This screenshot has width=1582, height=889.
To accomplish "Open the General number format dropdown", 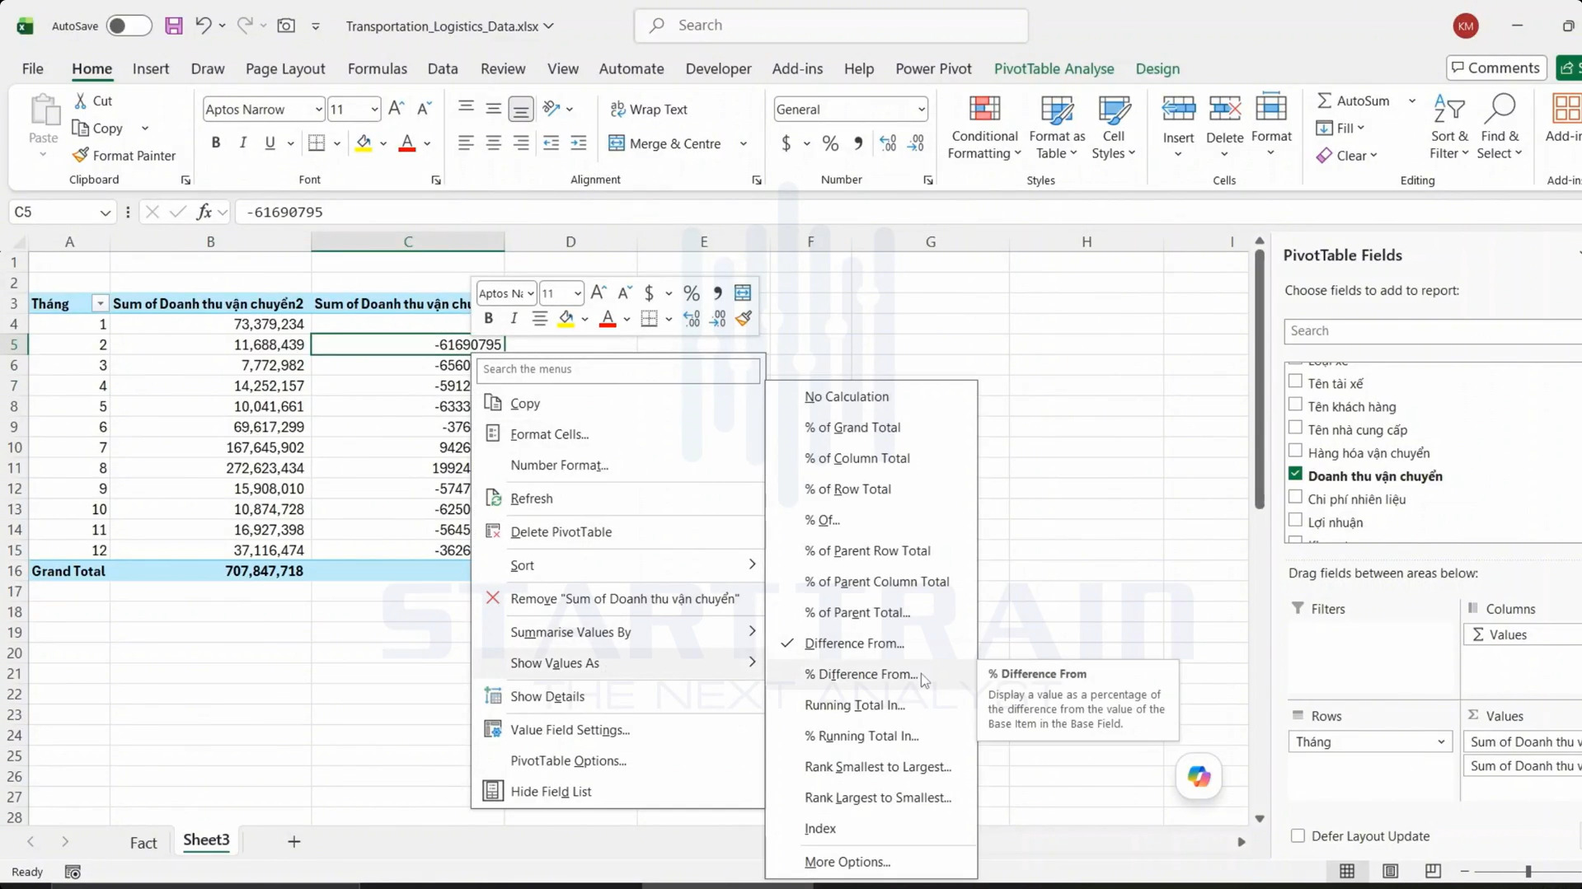I will 921,110.
